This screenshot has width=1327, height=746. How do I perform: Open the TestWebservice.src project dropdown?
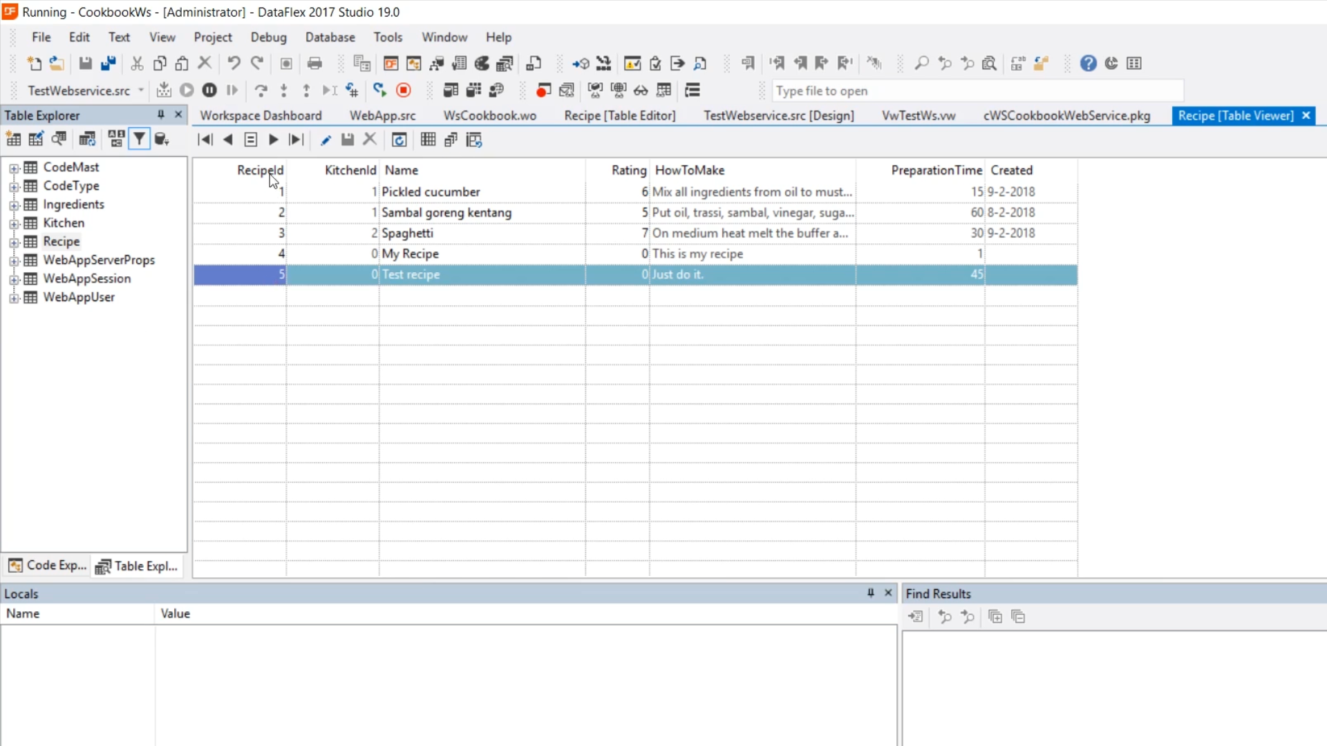click(141, 90)
